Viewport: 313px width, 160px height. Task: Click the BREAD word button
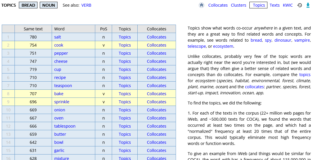28,5
